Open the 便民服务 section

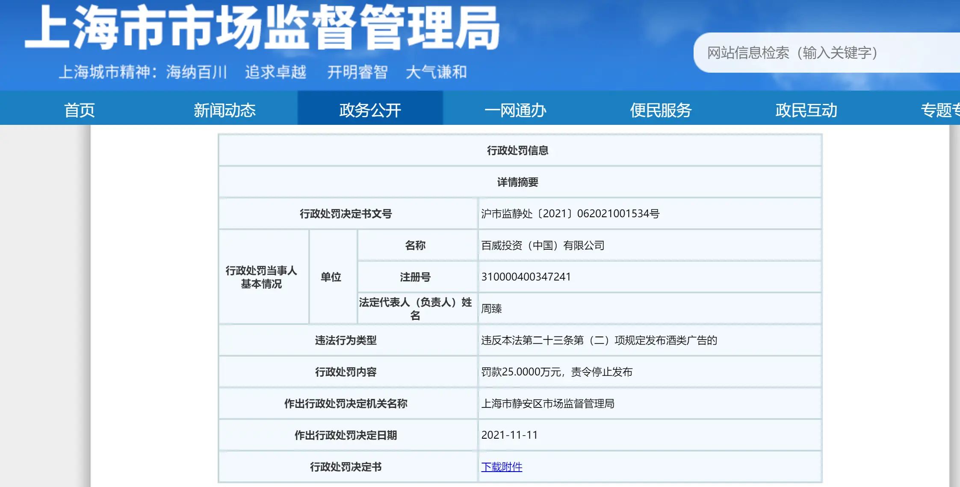661,110
